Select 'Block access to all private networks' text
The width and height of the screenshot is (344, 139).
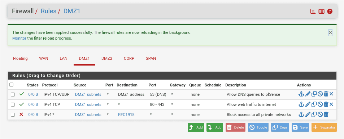[259, 115]
